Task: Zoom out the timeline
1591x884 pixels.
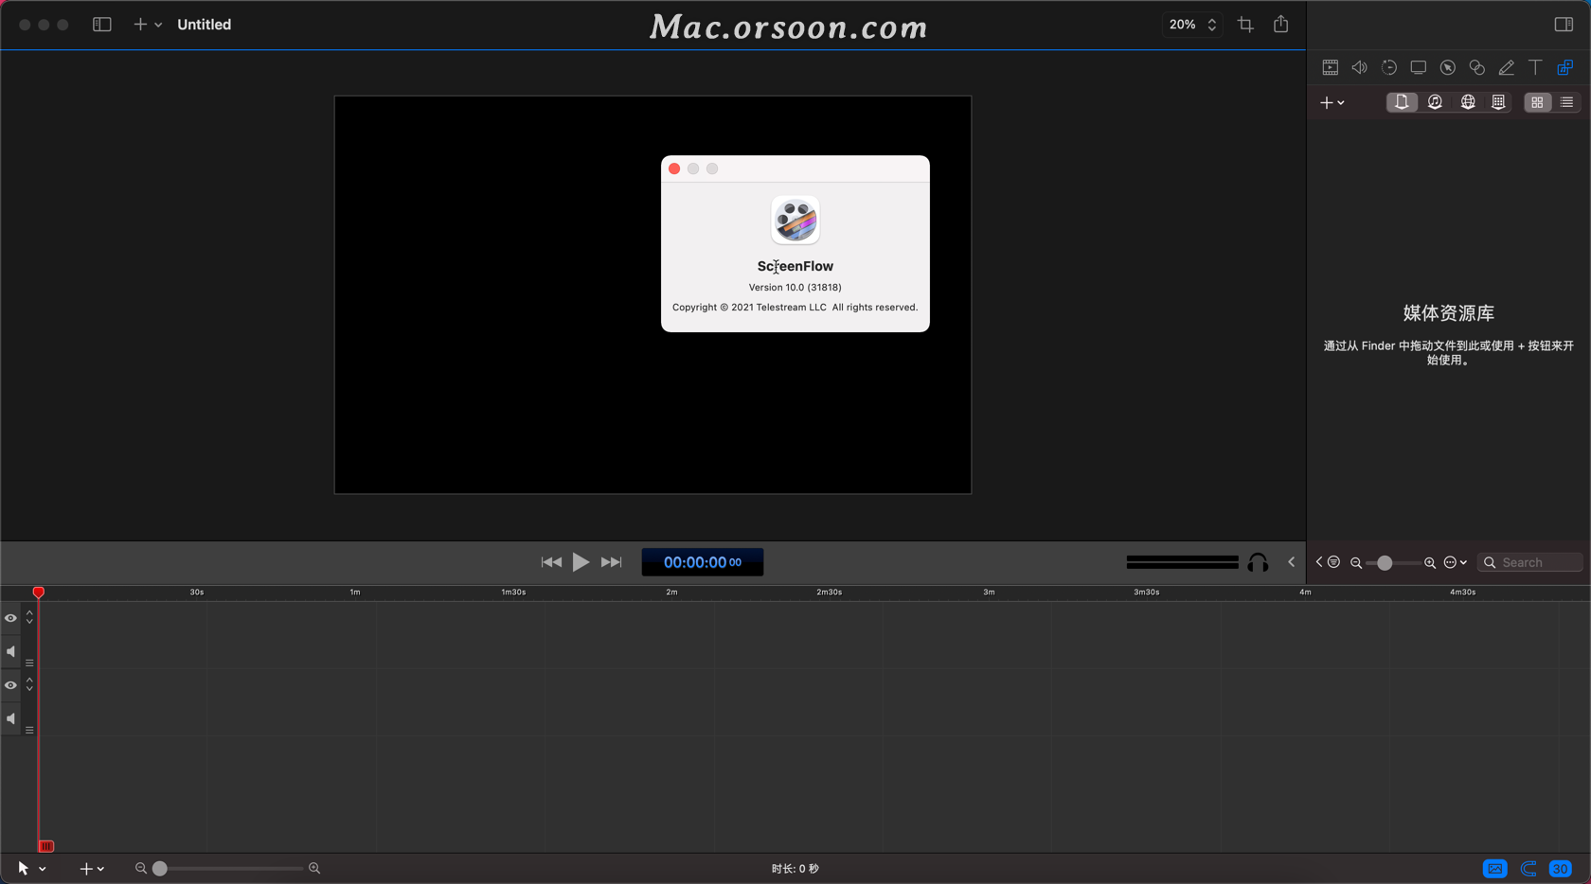Action: (x=141, y=868)
